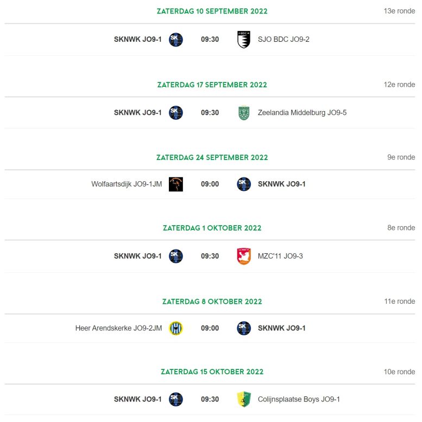Click the MZC'11 red-orange crest

click(x=244, y=256)
